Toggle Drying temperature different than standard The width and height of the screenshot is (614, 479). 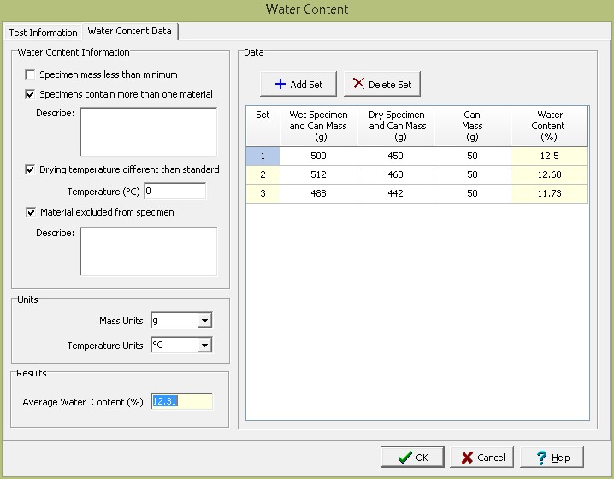31,169
